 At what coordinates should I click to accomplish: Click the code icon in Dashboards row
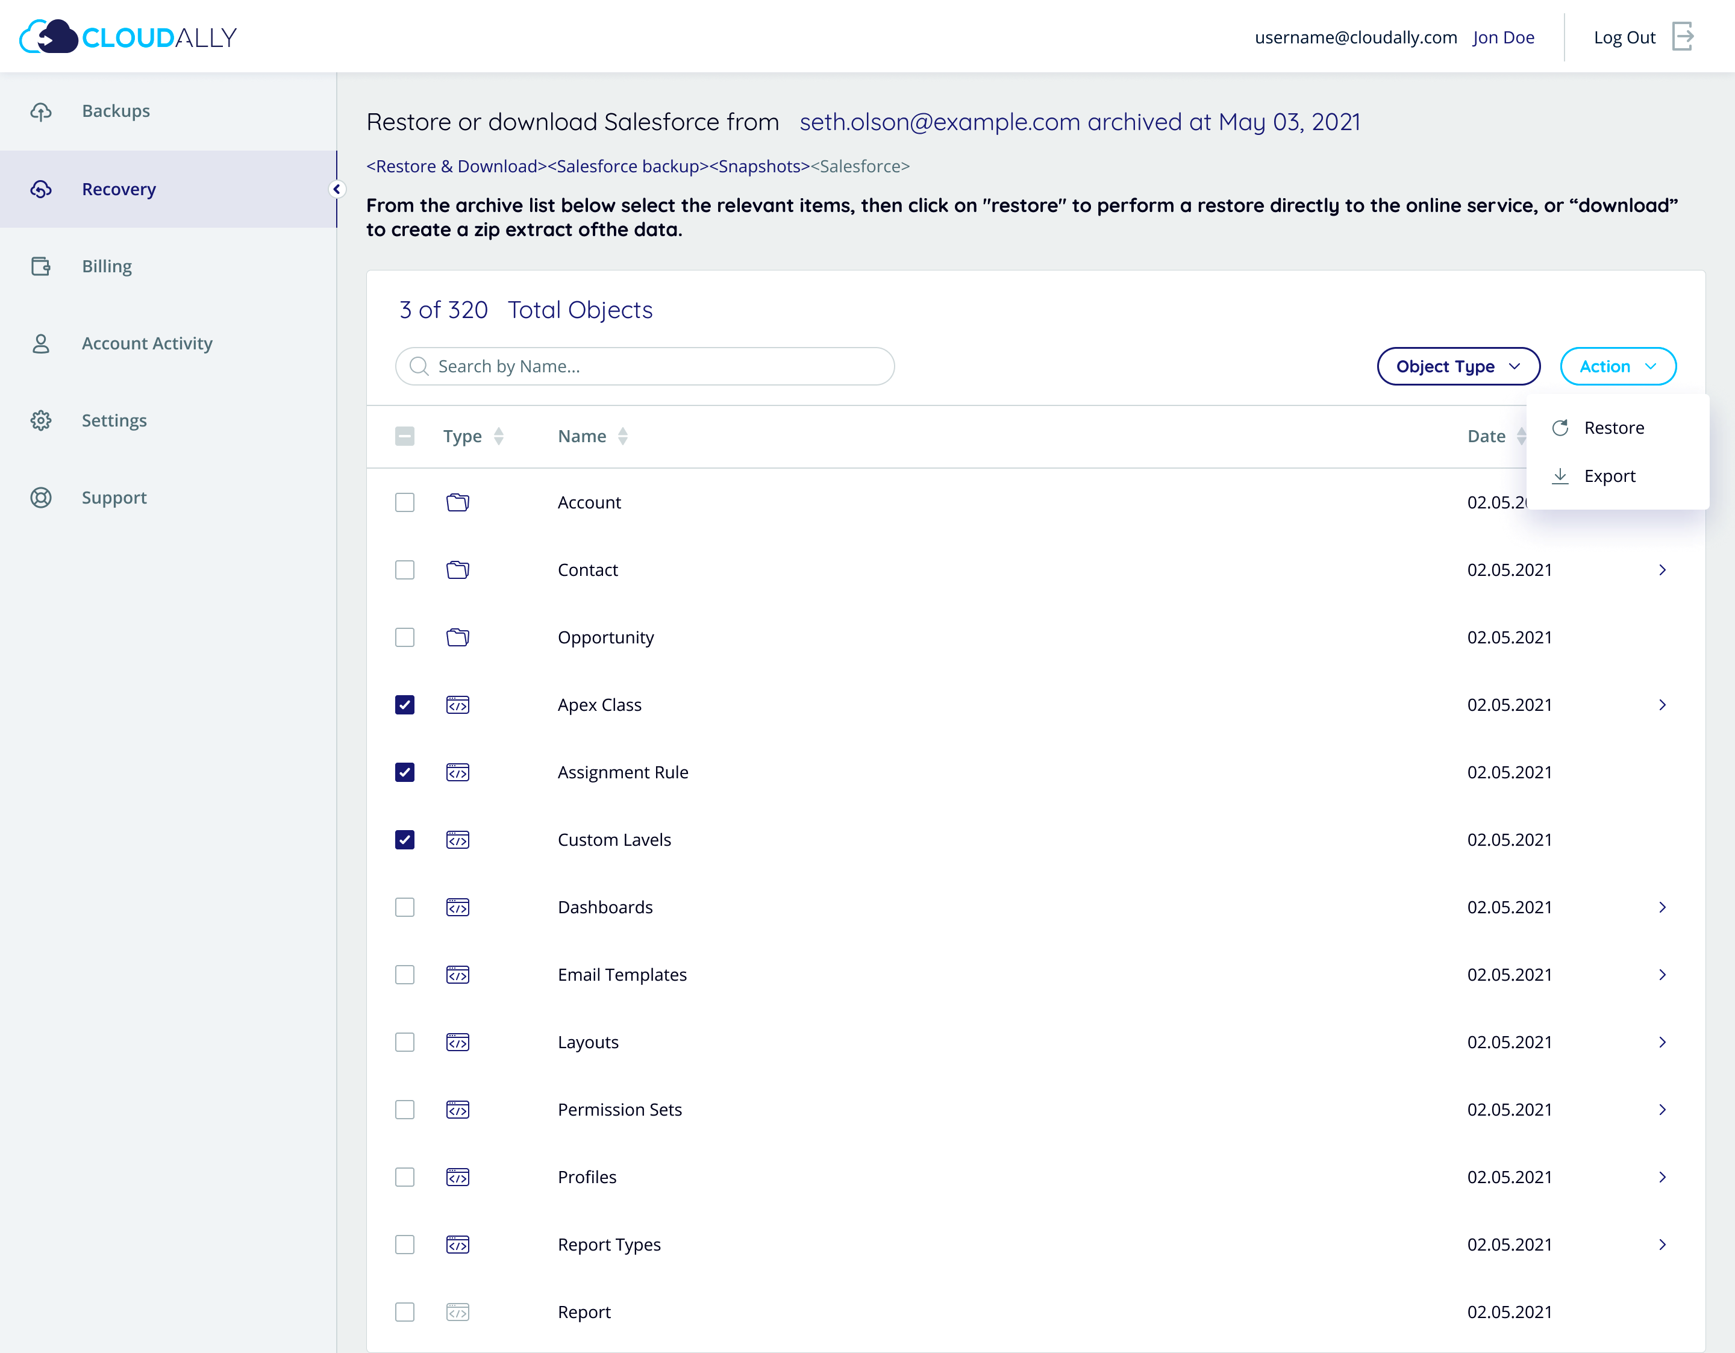458,907
